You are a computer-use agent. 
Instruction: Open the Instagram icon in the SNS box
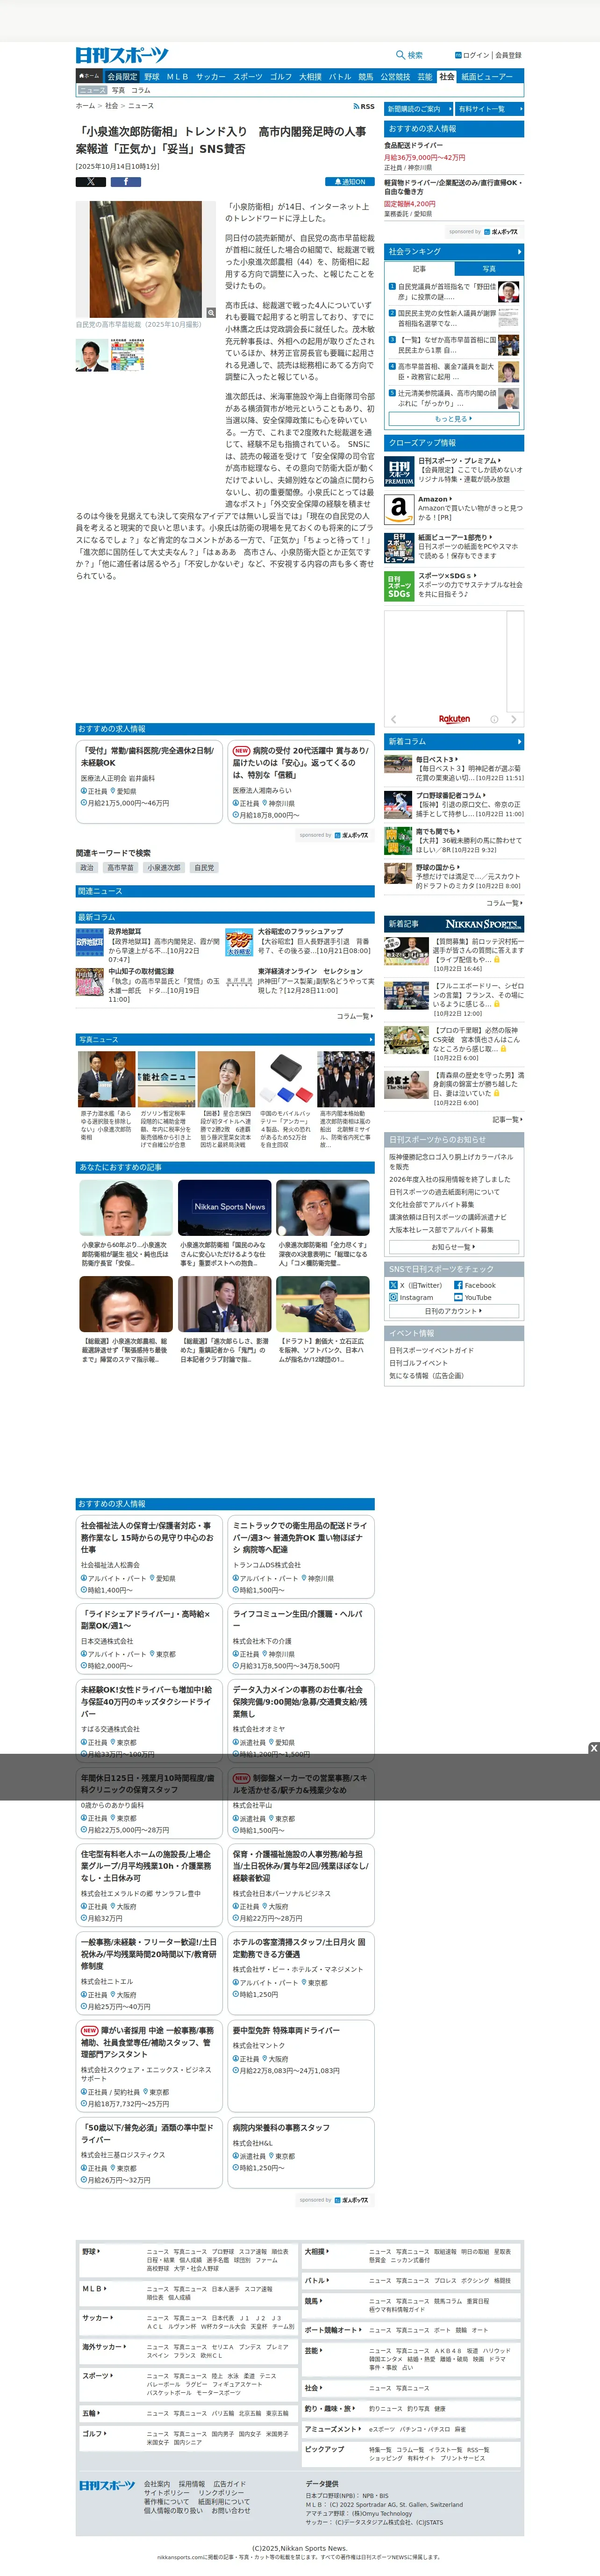click(393, 1297)
